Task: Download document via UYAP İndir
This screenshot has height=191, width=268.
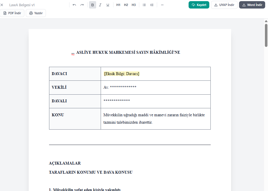Action: (224, 5)
